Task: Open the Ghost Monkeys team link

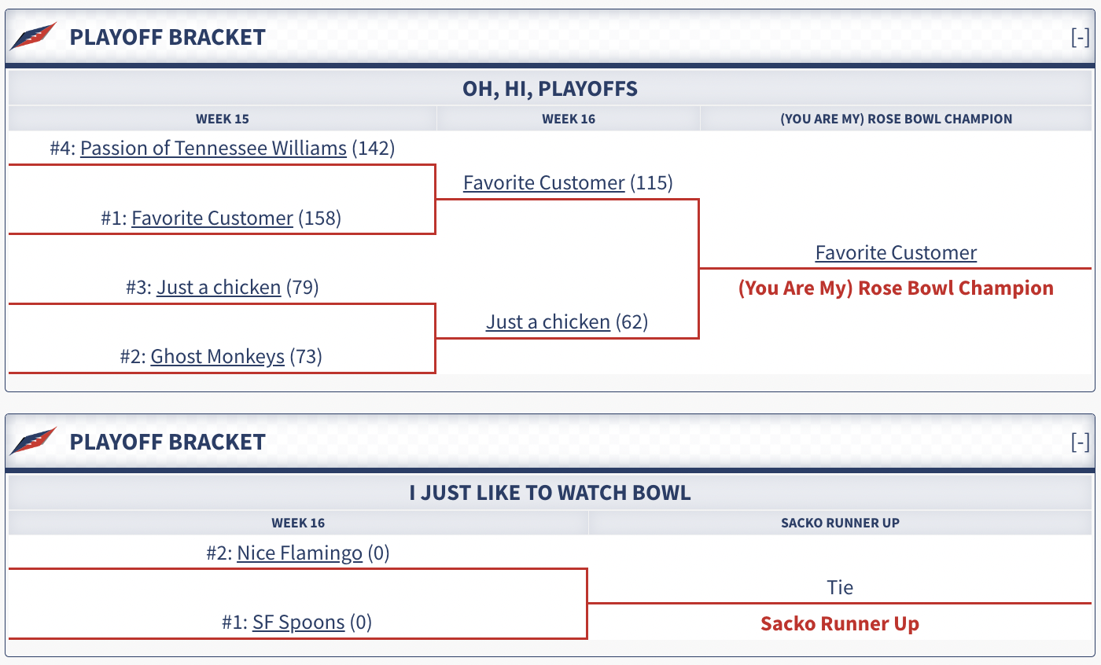Action: (x=217, y=356)
